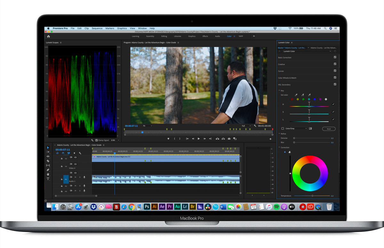Uncheck Curves section checkbox
The image size is (384, 248).
[335, 71]
